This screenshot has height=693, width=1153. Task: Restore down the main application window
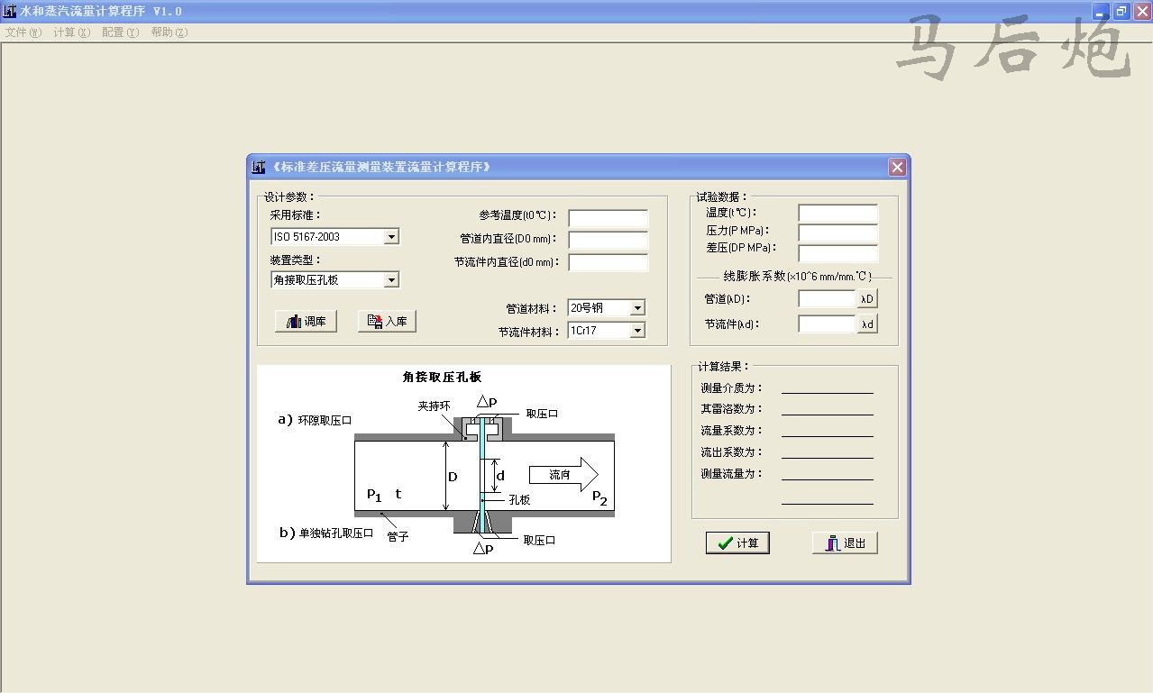1121,12
